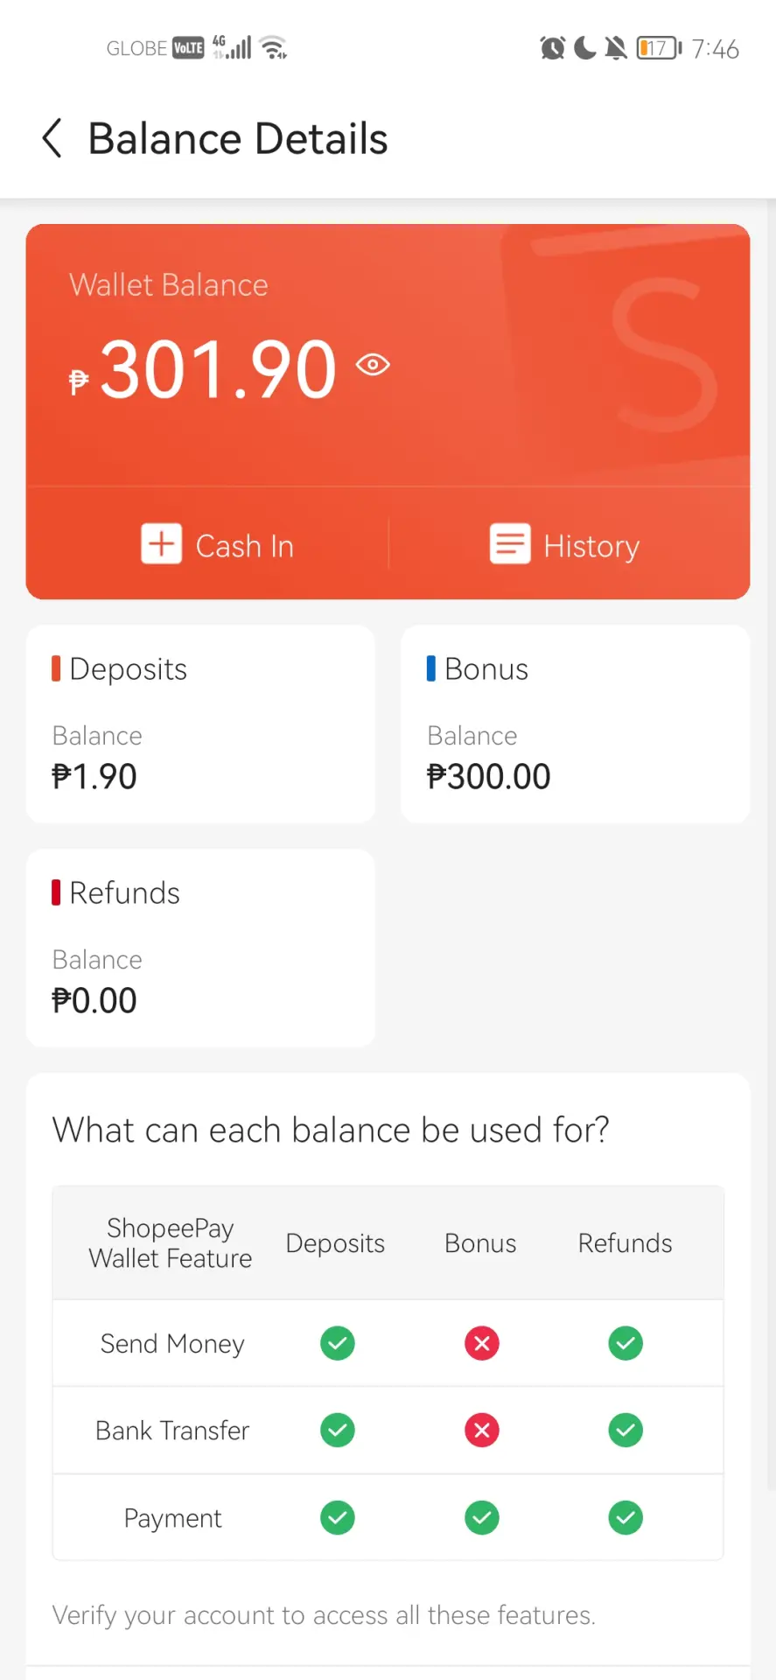Select the Bonus column header in table
The height and width of the screenshot is (1680, 776).
[x=480, y=1243]
